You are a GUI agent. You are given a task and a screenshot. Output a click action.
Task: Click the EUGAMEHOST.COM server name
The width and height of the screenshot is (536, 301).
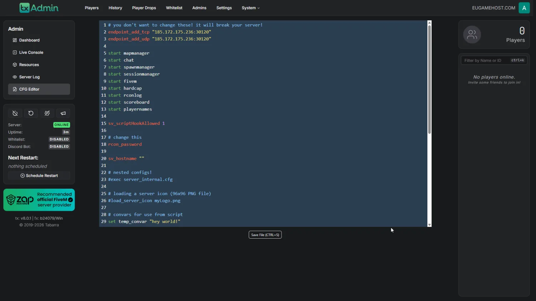493,8
